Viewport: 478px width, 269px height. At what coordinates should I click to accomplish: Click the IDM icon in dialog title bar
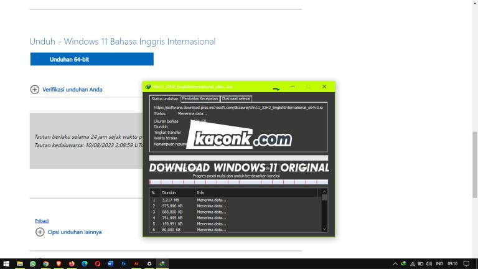point(148,87)
